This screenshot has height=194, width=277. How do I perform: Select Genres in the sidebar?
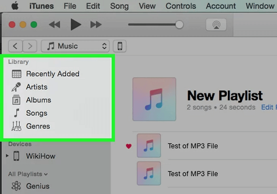pyautogui.click(x=38, y=126)
